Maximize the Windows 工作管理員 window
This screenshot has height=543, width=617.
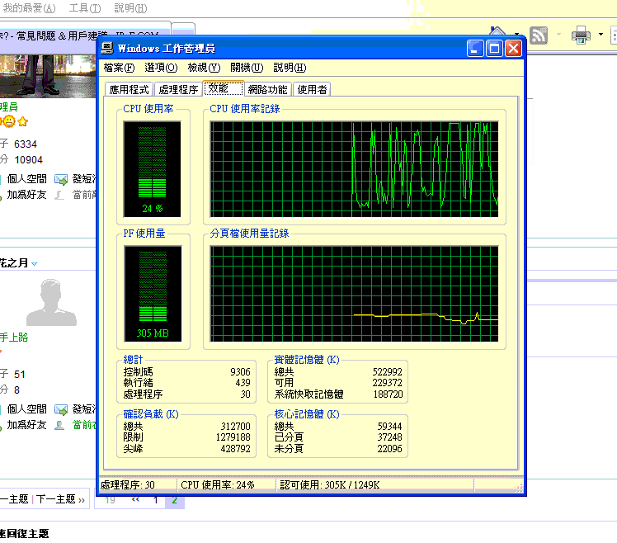tap(495, 49)
